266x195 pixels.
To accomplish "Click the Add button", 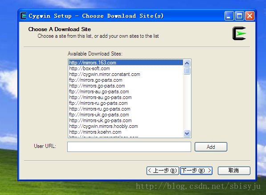I will (x=211, y=147).
